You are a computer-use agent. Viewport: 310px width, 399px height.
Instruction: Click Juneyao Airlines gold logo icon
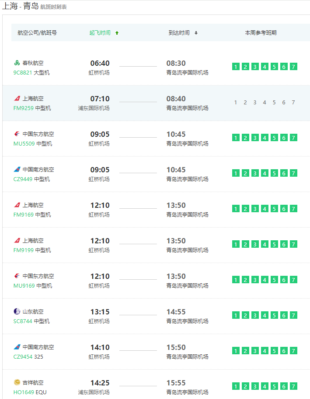point(17,382)
